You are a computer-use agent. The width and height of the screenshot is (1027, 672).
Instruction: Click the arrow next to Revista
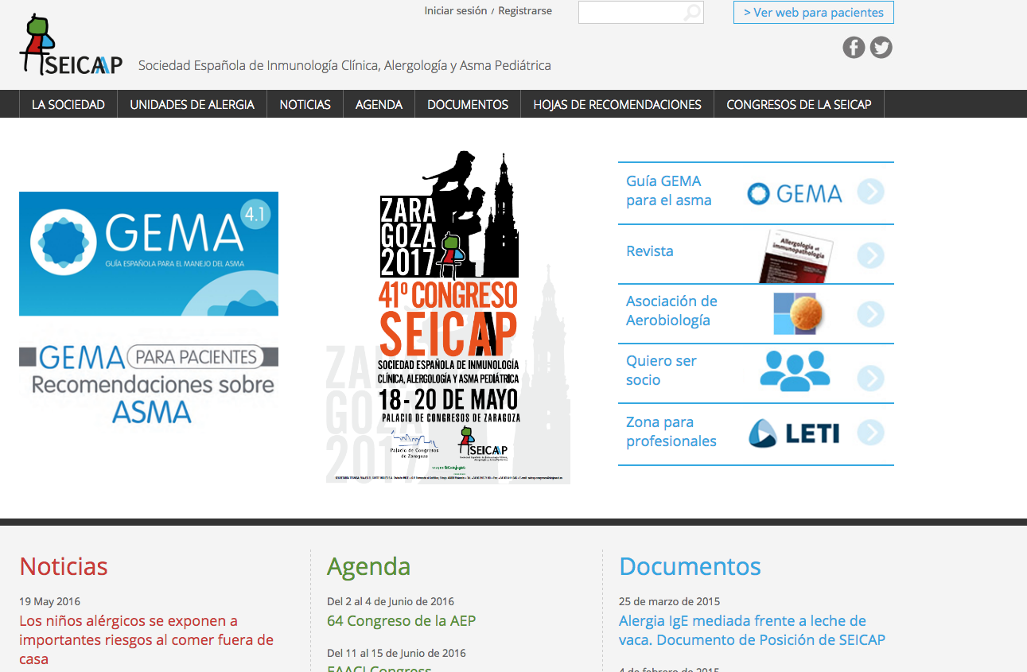(x=871, y=254)
